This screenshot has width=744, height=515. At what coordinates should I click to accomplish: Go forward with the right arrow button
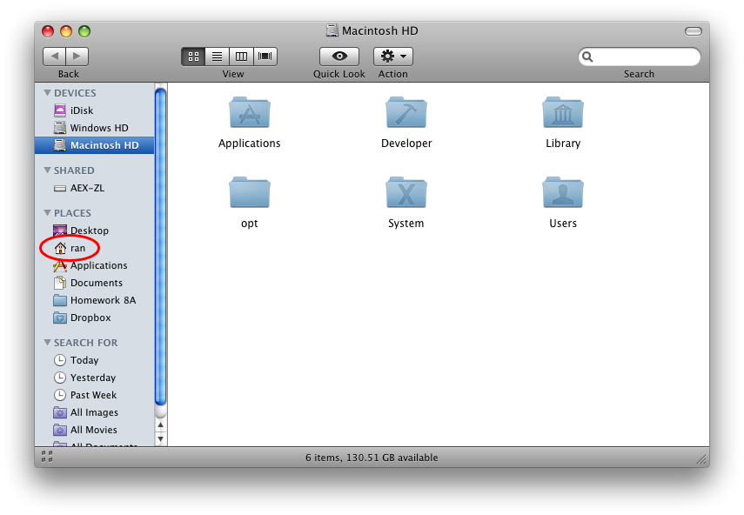(x=77, y=57)
